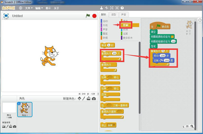Viewport: 203px width, 134px height.
Task: Click turn degrees value 144
Action: click(x=167, y=60)
